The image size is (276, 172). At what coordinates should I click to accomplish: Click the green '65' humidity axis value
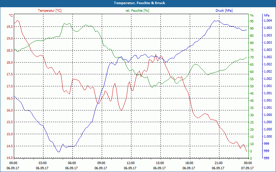point(252,65)
